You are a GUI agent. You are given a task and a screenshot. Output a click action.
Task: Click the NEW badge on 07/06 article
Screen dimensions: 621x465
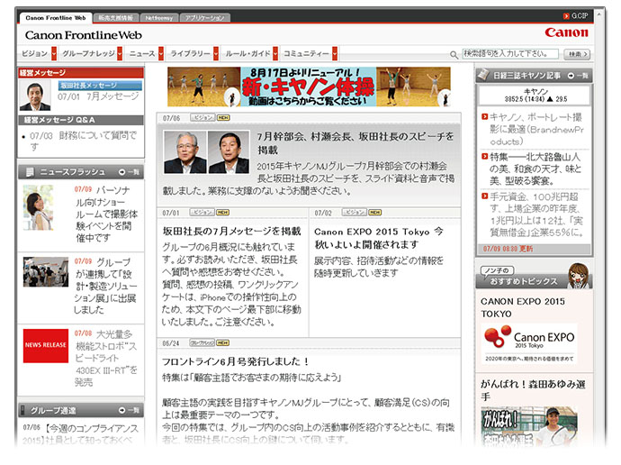point(223,118)
